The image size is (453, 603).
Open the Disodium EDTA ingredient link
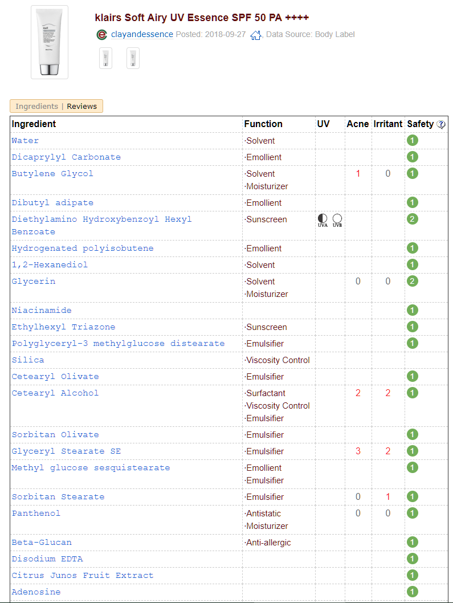click(x=47, y=559)
